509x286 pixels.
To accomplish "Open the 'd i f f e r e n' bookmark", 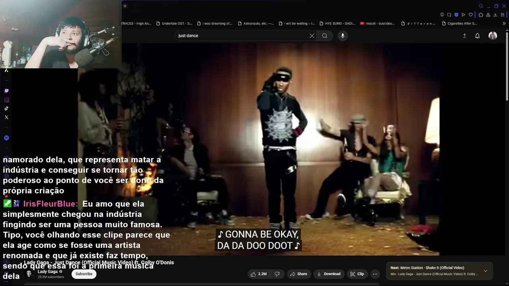I will point(418,23).
